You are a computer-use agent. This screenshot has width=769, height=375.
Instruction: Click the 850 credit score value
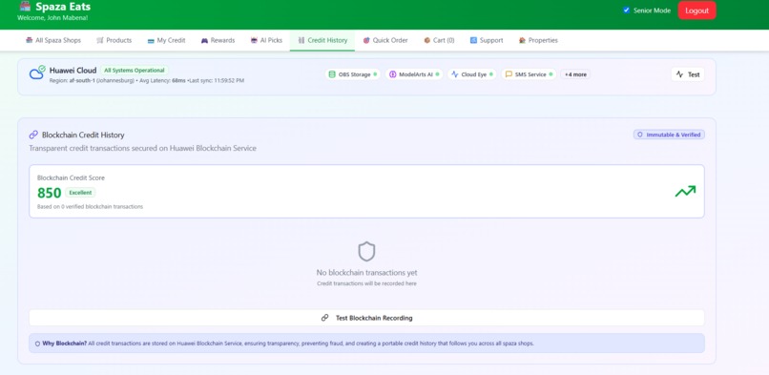pyautogui.click(x=49, y=193)
